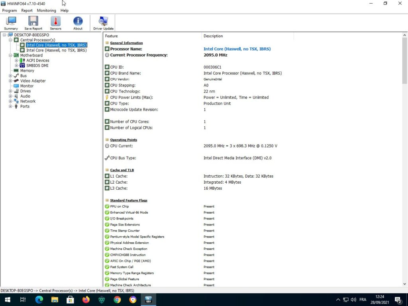Open Task View on the taskbar

(x=23, y=300)
